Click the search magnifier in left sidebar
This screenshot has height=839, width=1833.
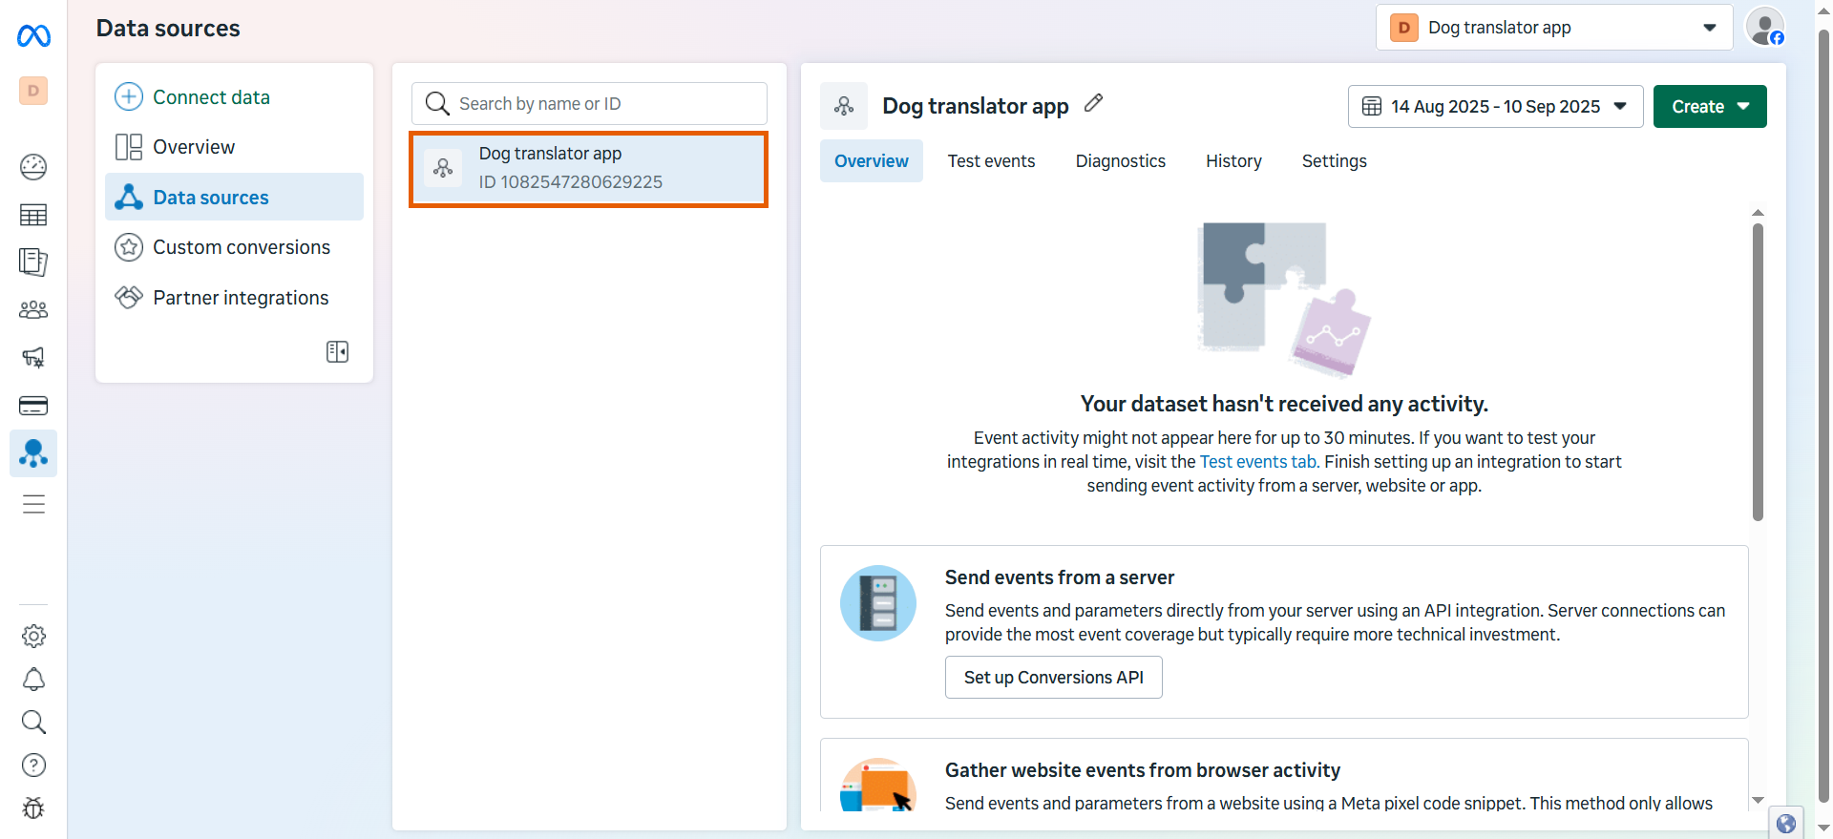(x=33, y=722)
